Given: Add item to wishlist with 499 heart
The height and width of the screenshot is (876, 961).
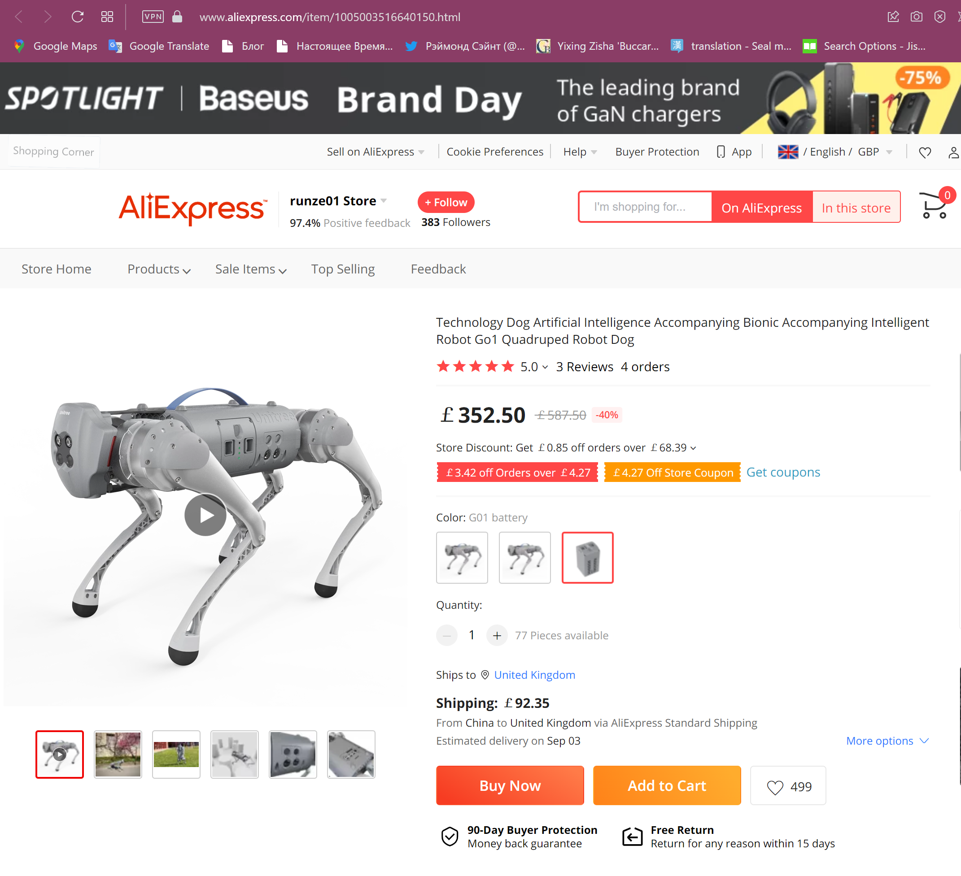Looking at the screenshot, I should pos(788,786).
